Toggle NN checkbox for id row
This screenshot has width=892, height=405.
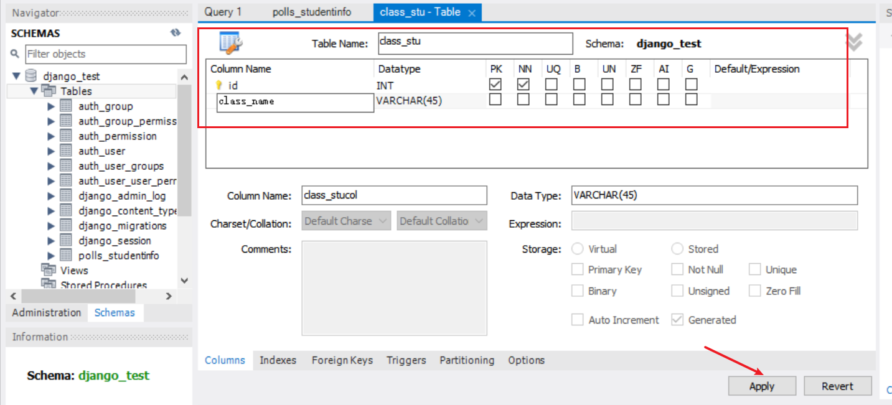tap(523, 84)
